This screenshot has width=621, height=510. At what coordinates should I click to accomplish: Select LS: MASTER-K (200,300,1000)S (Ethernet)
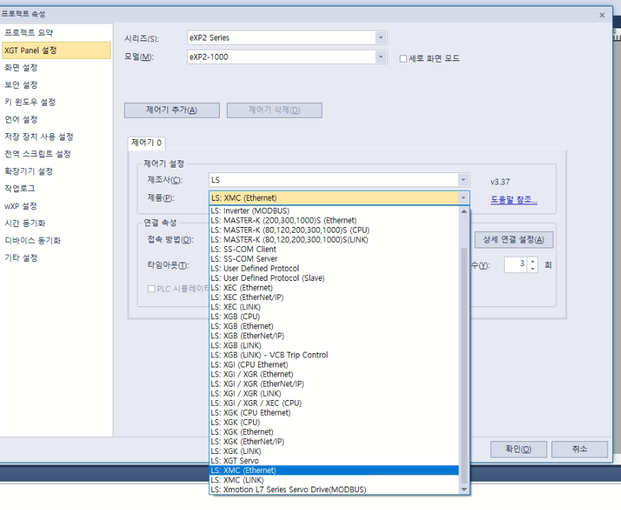click(x=334, y=221)
